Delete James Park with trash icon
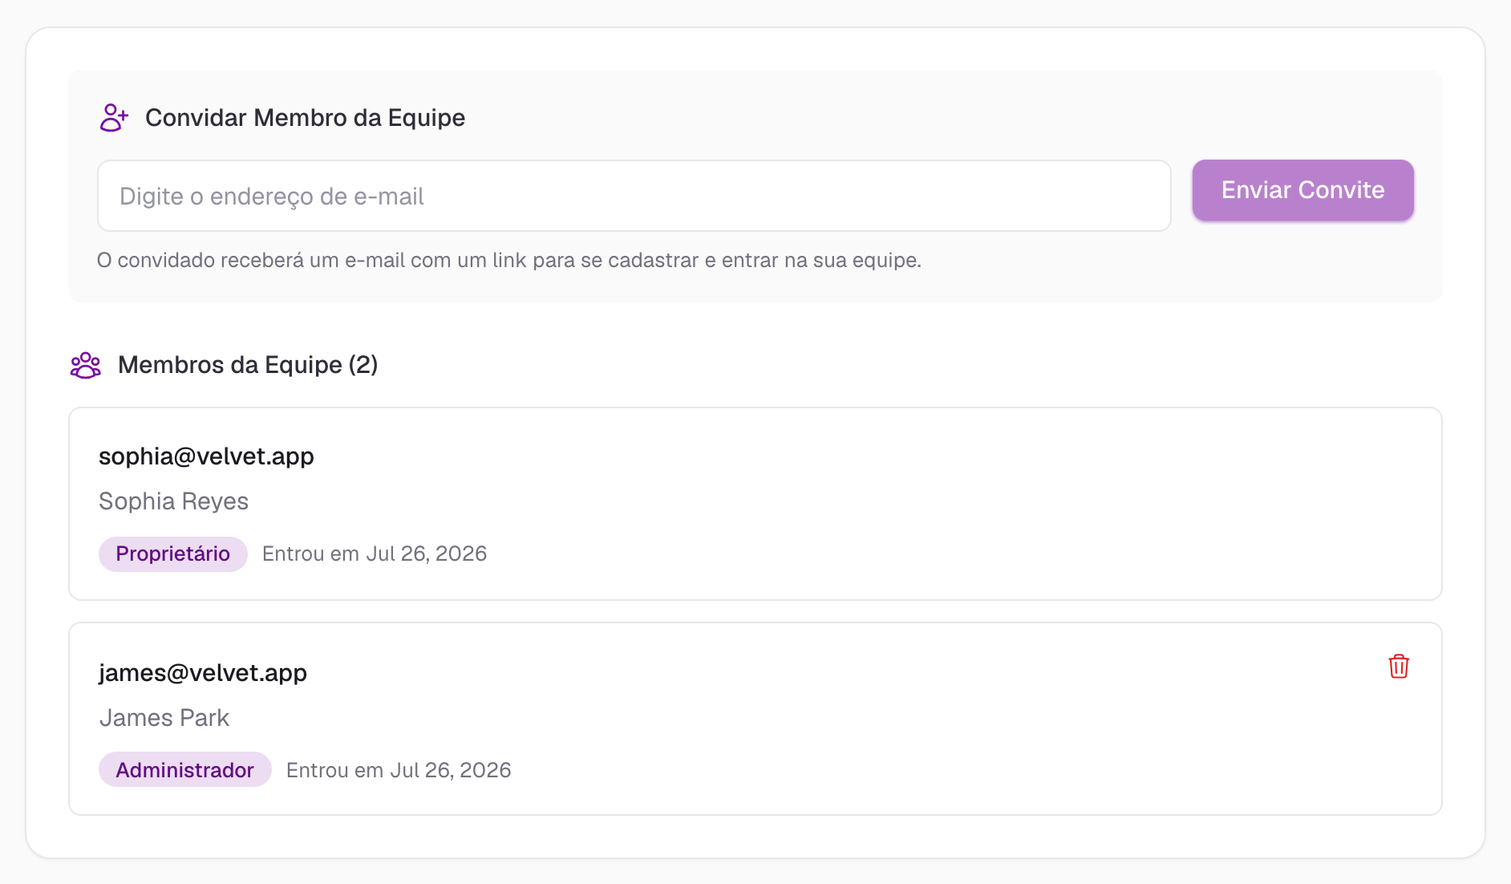 click(1399, 666)
